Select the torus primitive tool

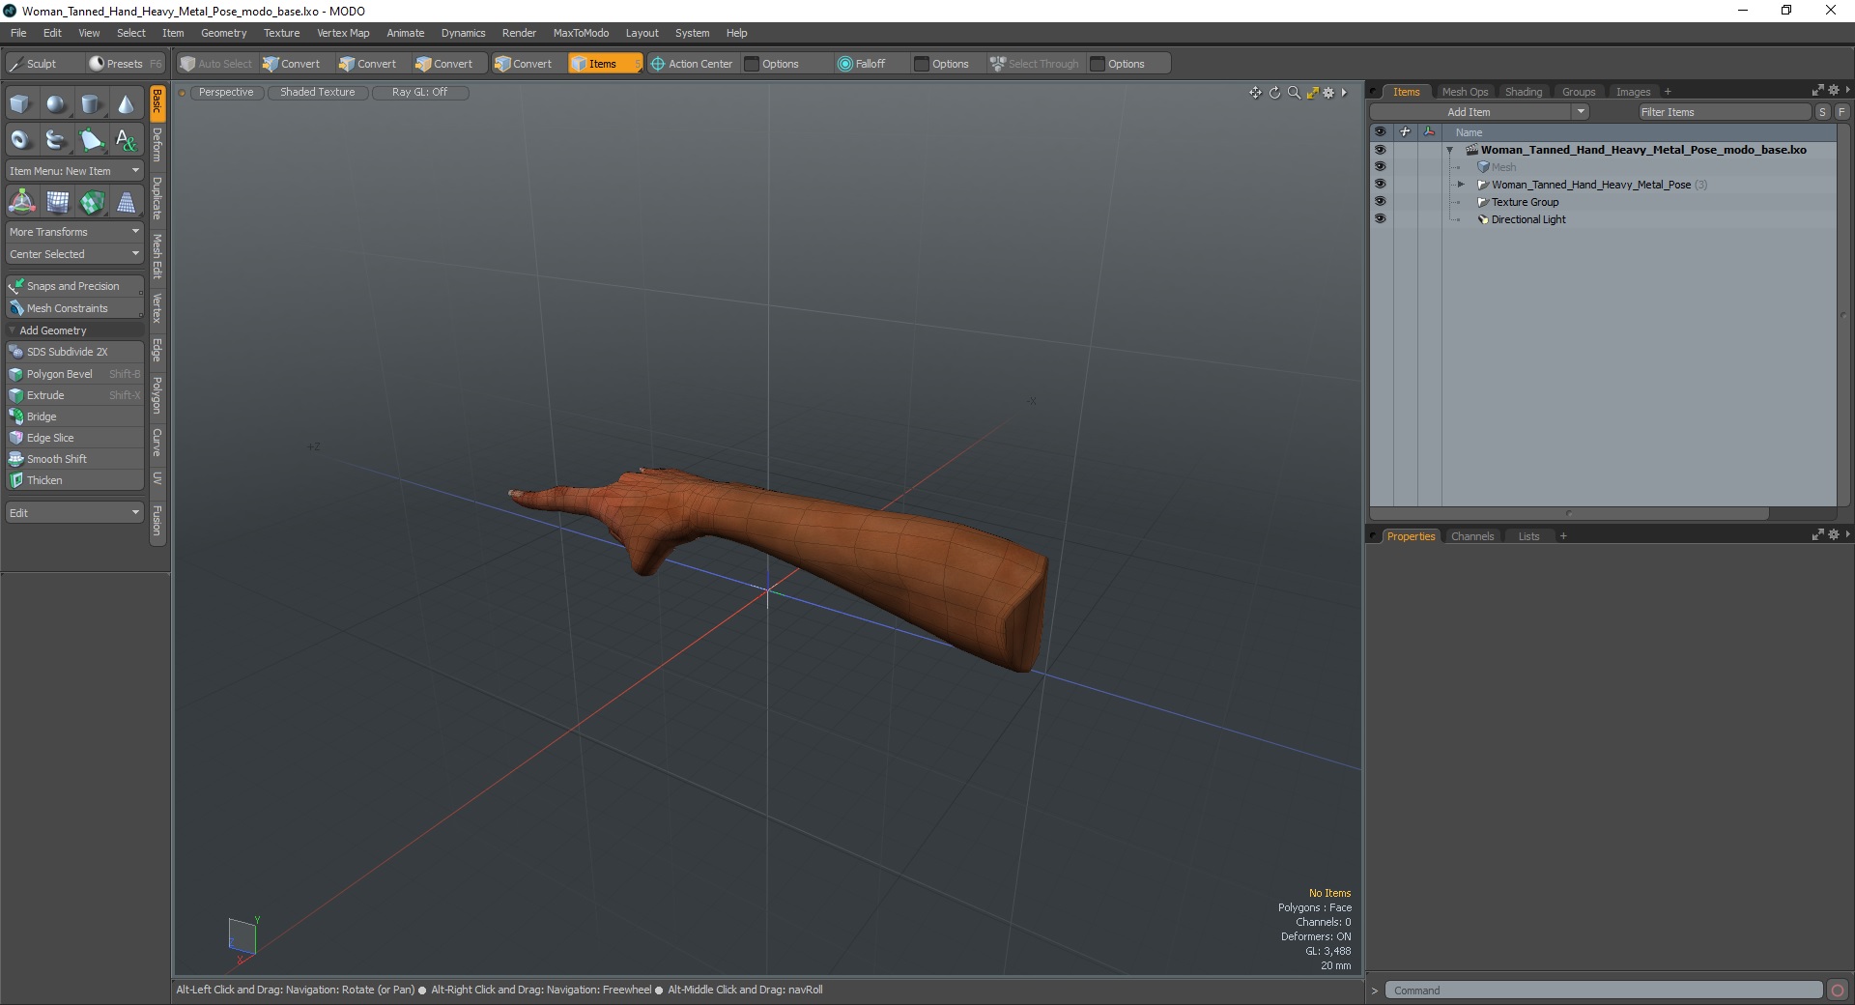click(20, 140)
